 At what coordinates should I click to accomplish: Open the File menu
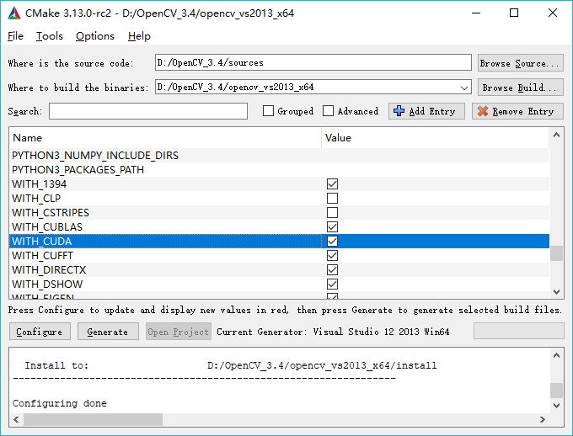tap(15, 36)
